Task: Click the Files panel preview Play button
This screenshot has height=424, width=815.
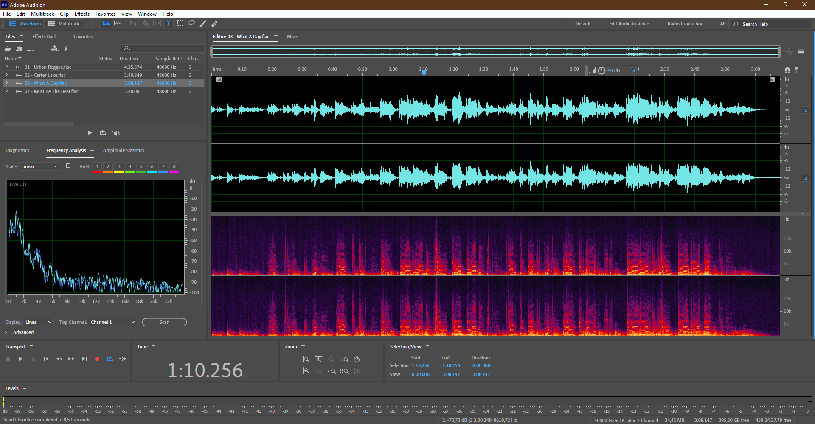Action: pyautogui.click(x=90, y=133)
